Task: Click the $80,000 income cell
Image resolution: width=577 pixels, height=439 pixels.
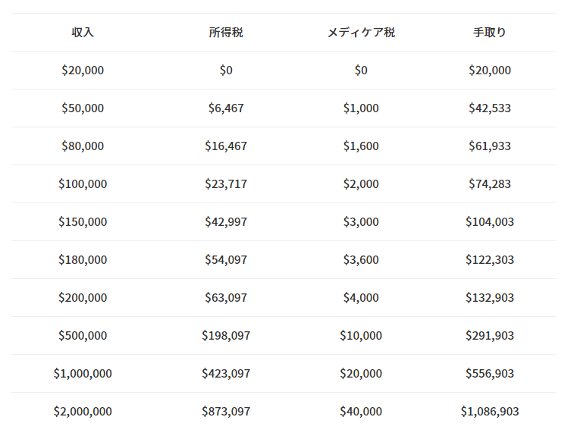Action: [x=83, y=146]
